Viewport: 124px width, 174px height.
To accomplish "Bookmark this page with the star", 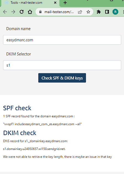I will tap(88, 12).
